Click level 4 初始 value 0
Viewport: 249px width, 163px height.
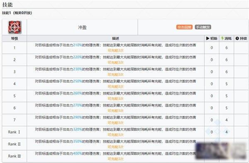coord(212,84)
